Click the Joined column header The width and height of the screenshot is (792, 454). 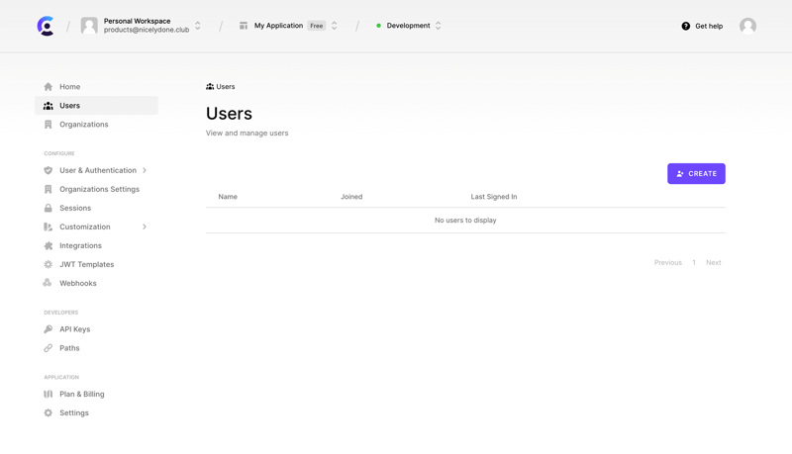click(x=351, y=197)
